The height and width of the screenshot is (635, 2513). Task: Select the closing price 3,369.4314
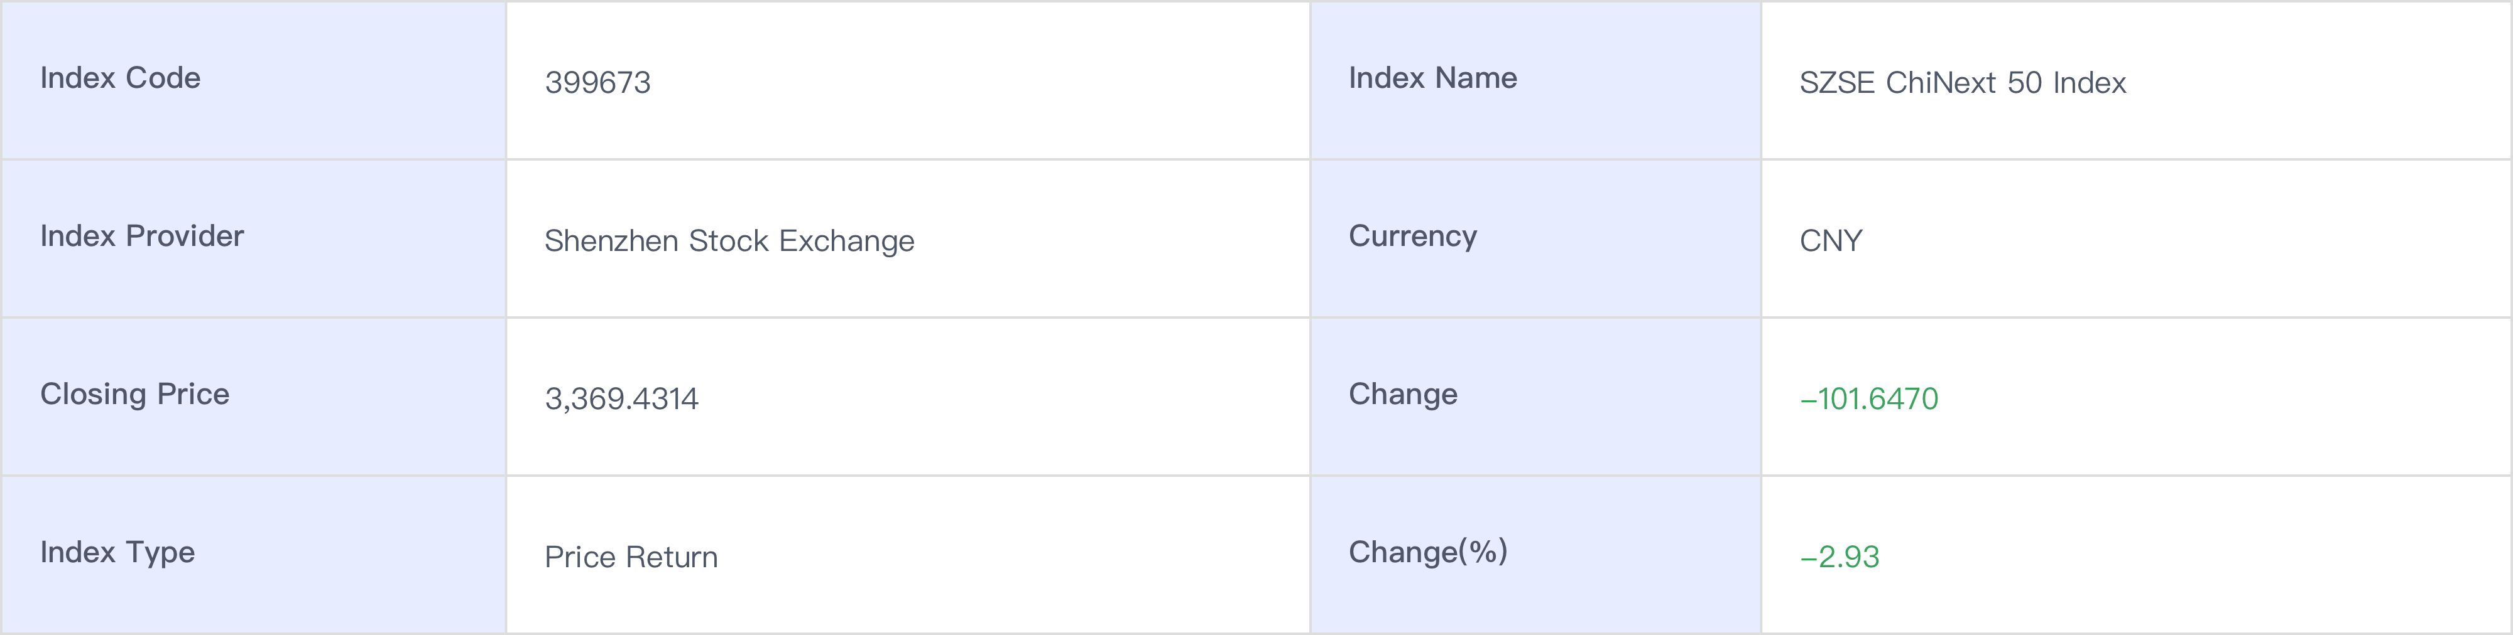621,398
